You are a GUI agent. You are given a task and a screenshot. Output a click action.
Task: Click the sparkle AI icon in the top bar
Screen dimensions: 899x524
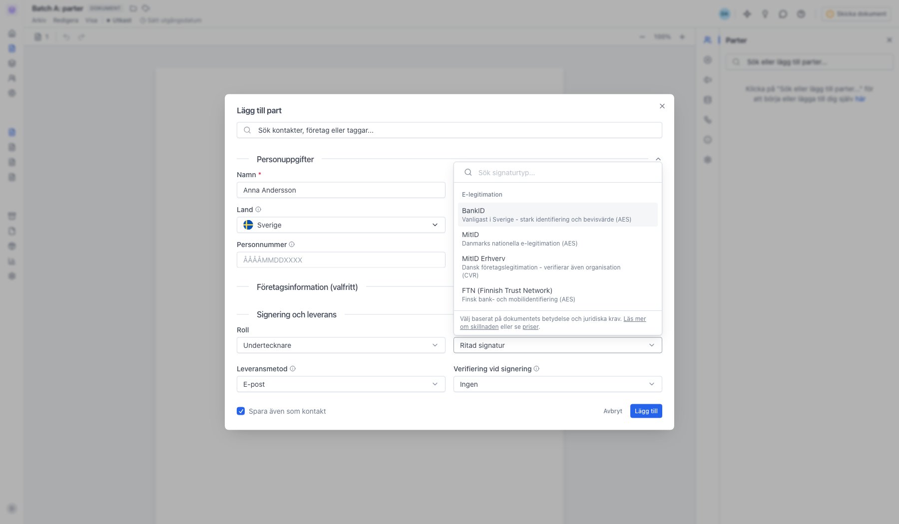point(747,14)
